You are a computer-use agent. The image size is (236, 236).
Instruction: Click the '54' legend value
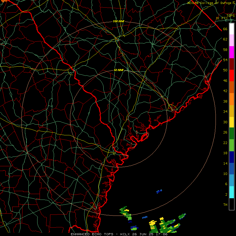[x=225, y=60]
